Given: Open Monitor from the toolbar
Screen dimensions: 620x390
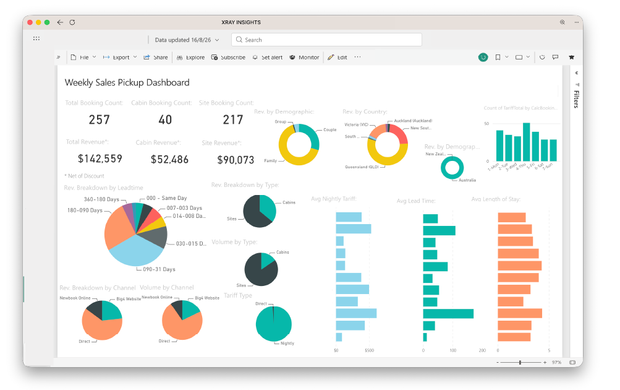Looking at the screenshot, I should tap(304, 57).
